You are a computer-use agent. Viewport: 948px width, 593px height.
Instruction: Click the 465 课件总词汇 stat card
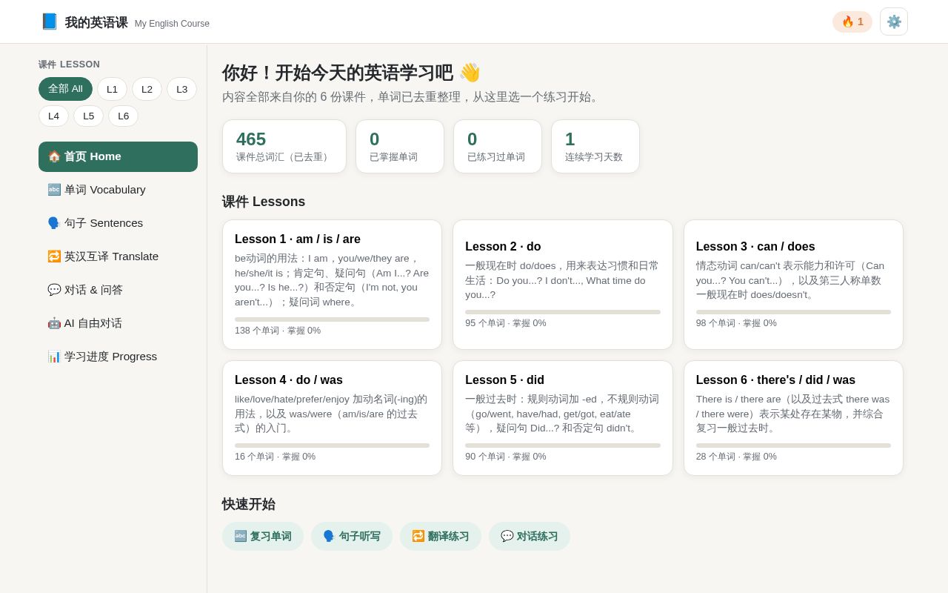click(x=284, y=147)
